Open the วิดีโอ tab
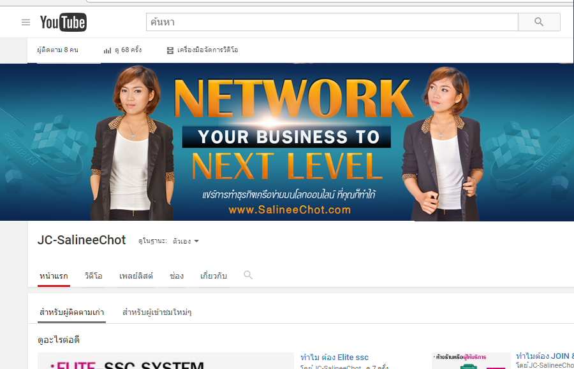Screen dimensions: 574x369 point(93,276)
